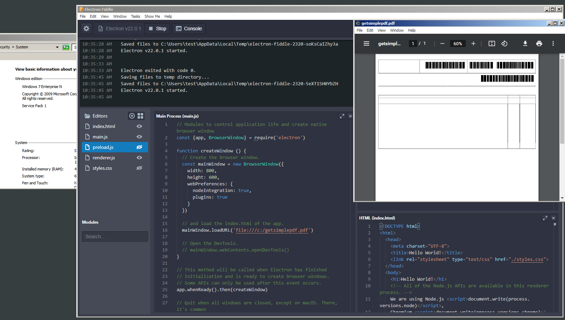This screenshot has width=565, height=320.
Task: Open the Console panel in Electron Fiddle
Action: [x=189, y=28]
